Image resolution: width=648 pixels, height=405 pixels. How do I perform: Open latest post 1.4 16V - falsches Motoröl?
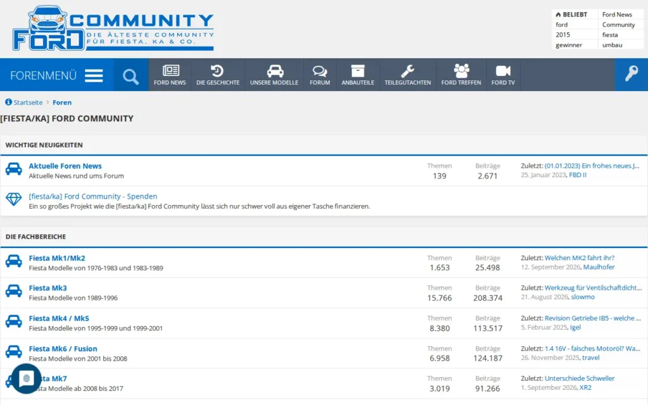click(x=592, y=349)
